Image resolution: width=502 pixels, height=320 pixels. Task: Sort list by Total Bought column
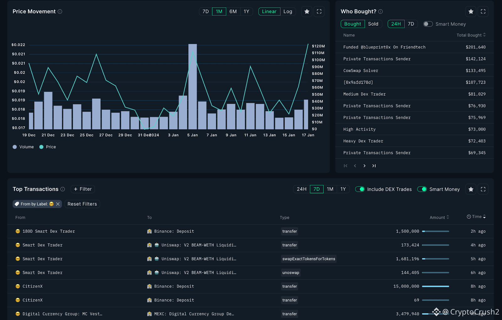pos(471,35)
